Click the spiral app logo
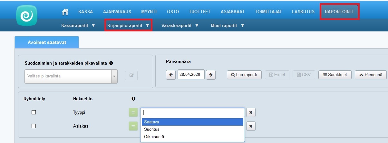Screen dimensions: 388x143 [27, 15]
